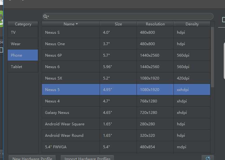Focus the device search field
Image resolution: width=225 pixels, height=160 pixels.
(128, 16)
